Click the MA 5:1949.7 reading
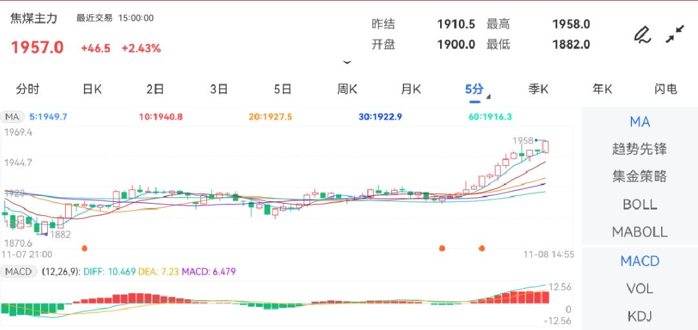The height and width of the screenshot is (330, 698). (48, 117)
